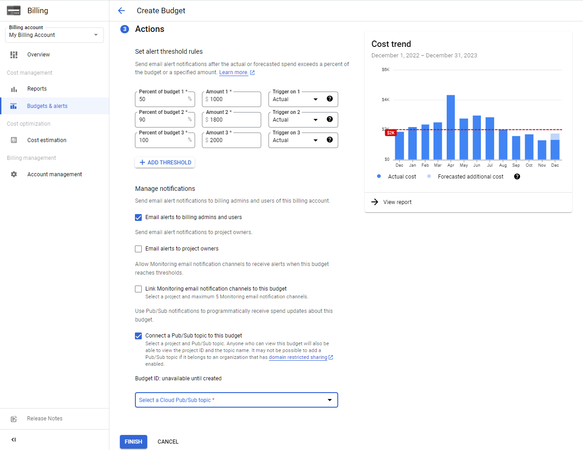583x450 pixels.
Task: Click the Account management gear icon
Action: [x=14, y=174]
